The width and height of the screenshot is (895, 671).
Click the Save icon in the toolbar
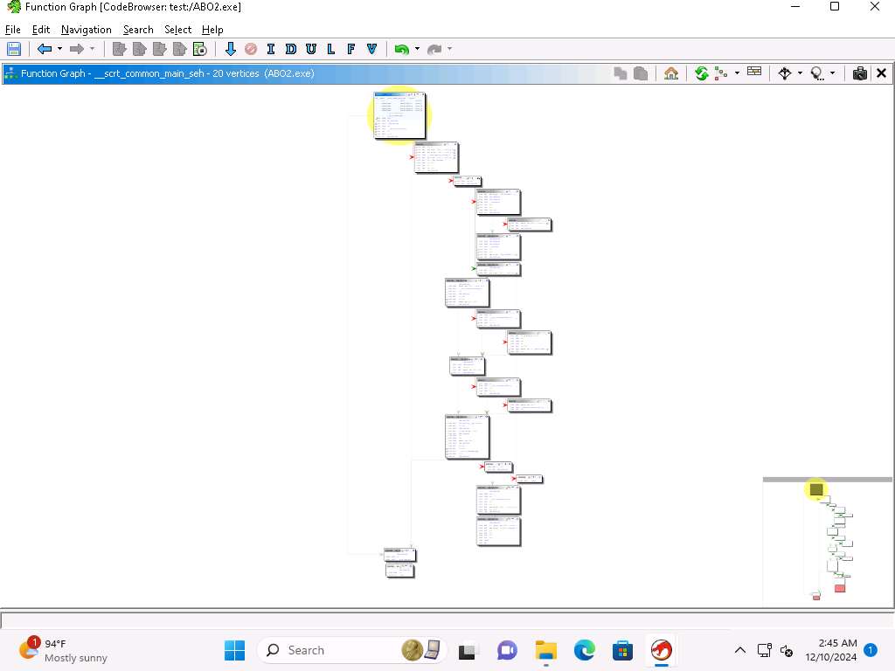tap(14, 49)
